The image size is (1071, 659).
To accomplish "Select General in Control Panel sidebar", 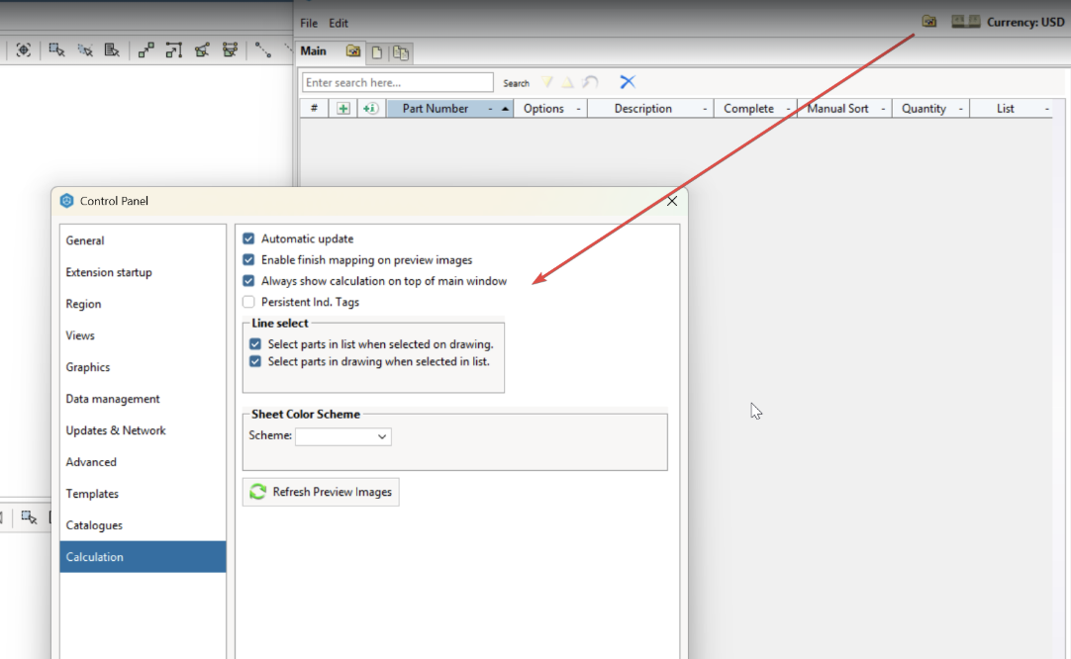I will click(x=143, y=240).
